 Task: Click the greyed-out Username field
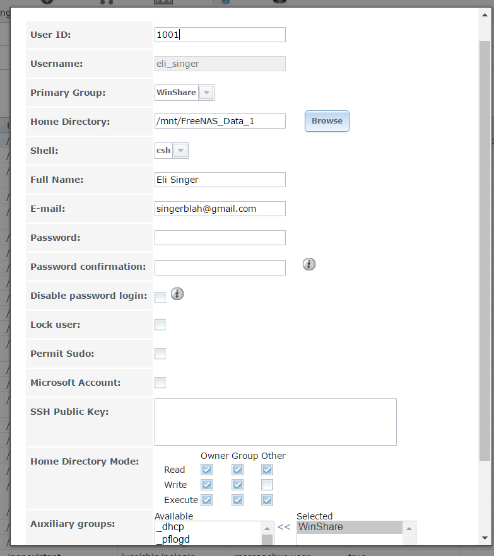pyautogui.click(x=220, y=64)
